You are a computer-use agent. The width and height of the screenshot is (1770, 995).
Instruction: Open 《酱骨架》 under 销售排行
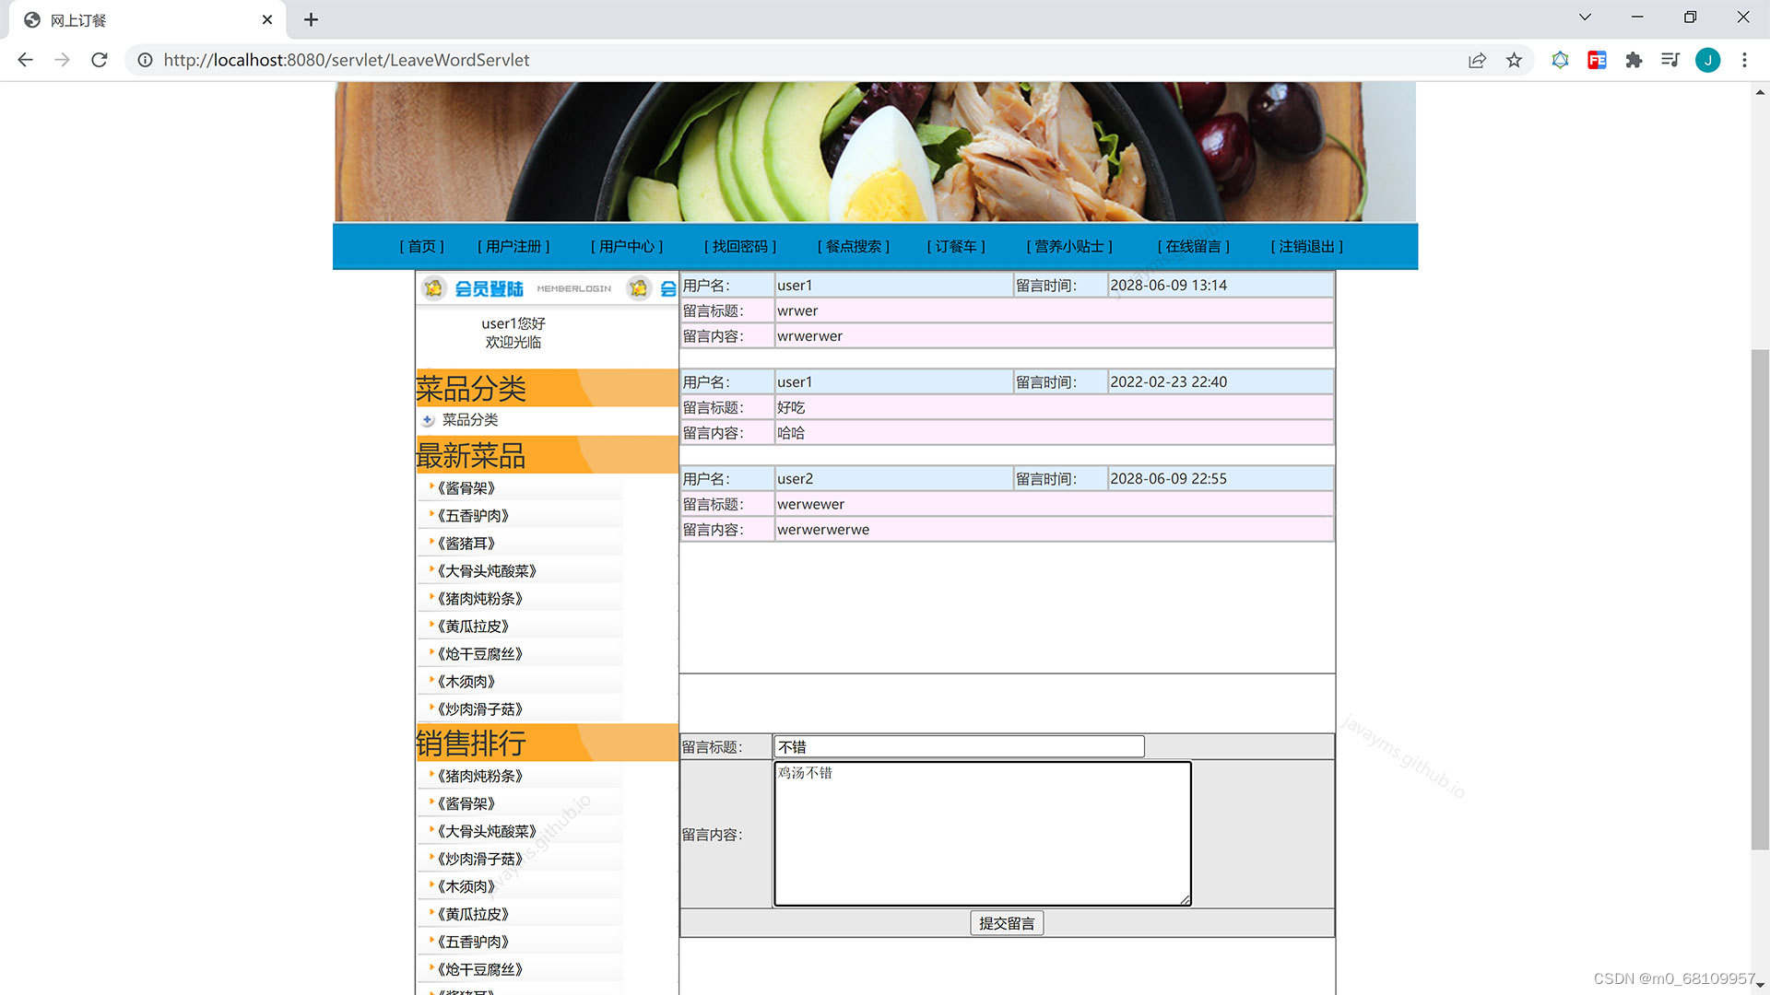click(x=466, y=804)
